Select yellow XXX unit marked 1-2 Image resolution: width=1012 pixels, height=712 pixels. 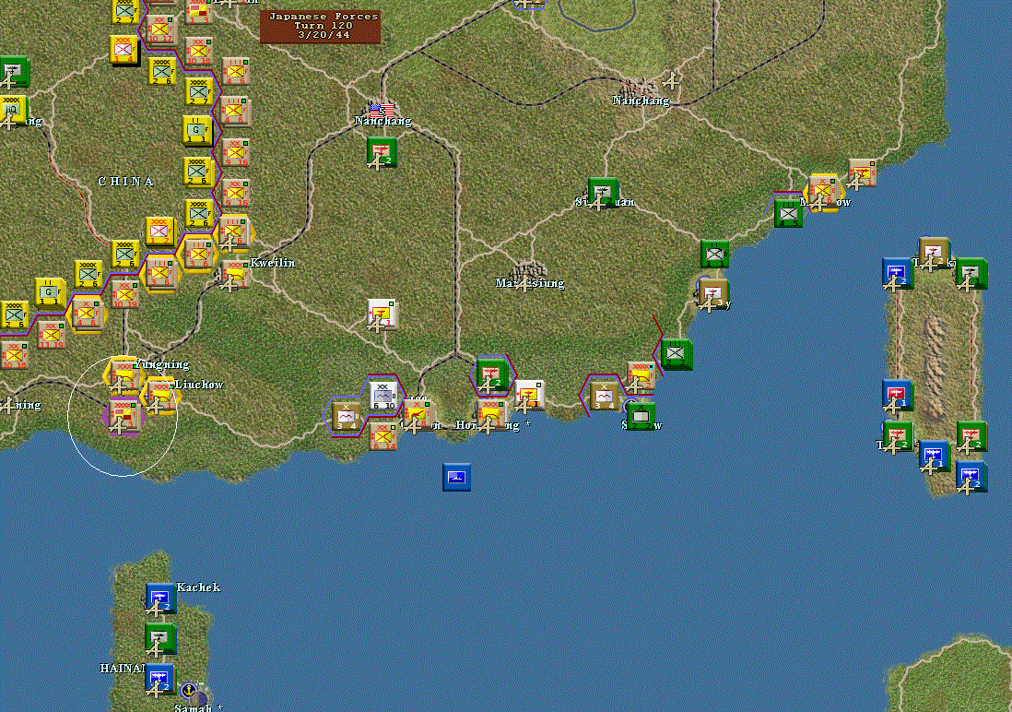point(159,232)
